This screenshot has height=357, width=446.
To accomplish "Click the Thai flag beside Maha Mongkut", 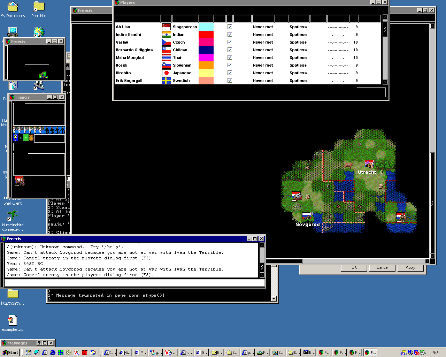I will click(166, 58).
